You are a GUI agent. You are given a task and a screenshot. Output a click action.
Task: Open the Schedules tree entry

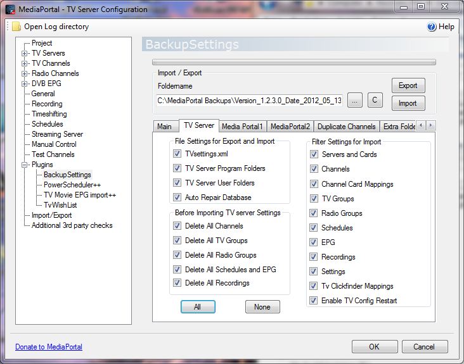pos(48,124)
